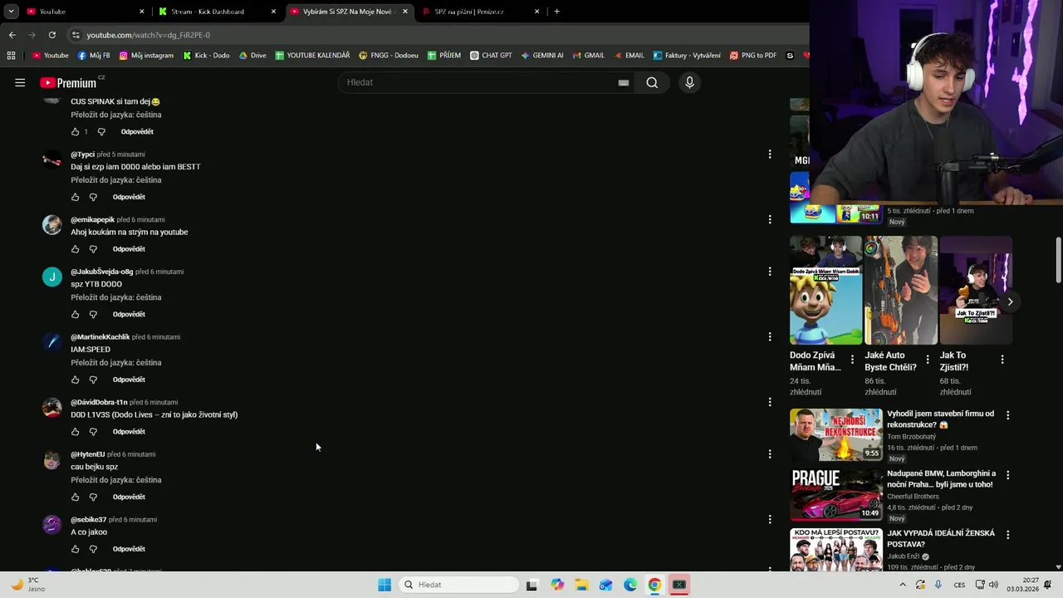Open options menu for @emikapepik comment
1063x598 pixels.
pyautogui.click(x=770, y=219)
